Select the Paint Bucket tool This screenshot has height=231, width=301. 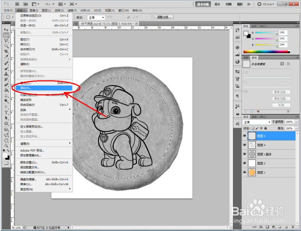click(6, 90)
